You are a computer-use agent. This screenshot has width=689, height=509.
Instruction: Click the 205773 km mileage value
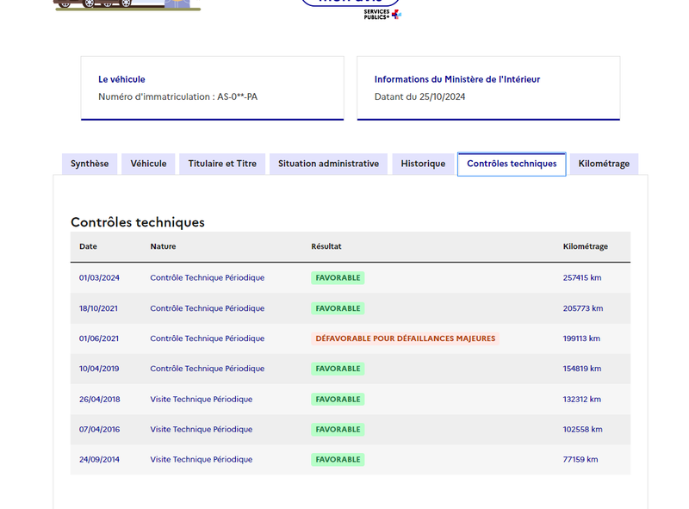pos(583,308)
